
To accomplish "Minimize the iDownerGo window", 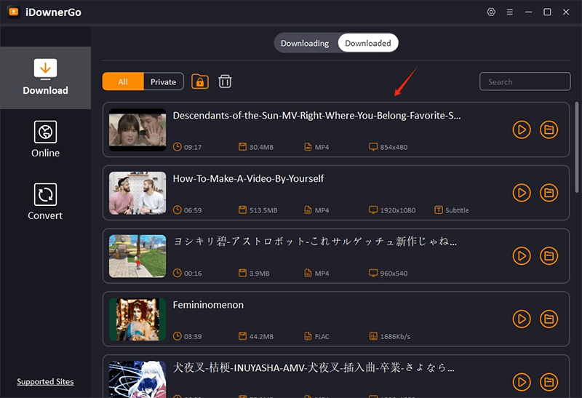I will tap(529, 12).
